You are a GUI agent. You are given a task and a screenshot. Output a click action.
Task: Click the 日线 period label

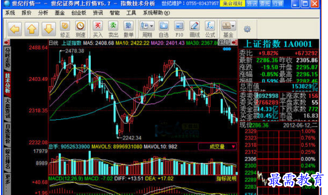[x=53, y=43]
